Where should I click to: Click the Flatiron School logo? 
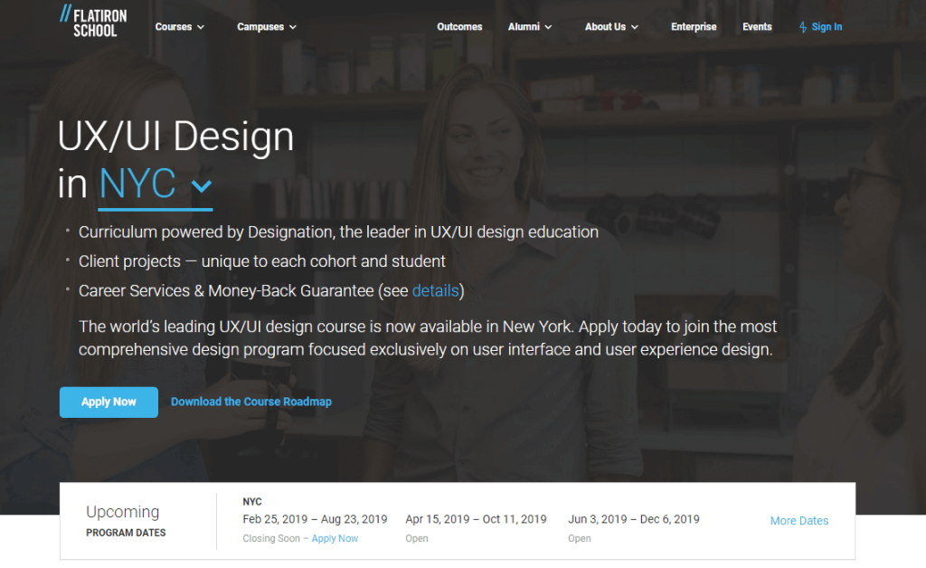(93, 22)
